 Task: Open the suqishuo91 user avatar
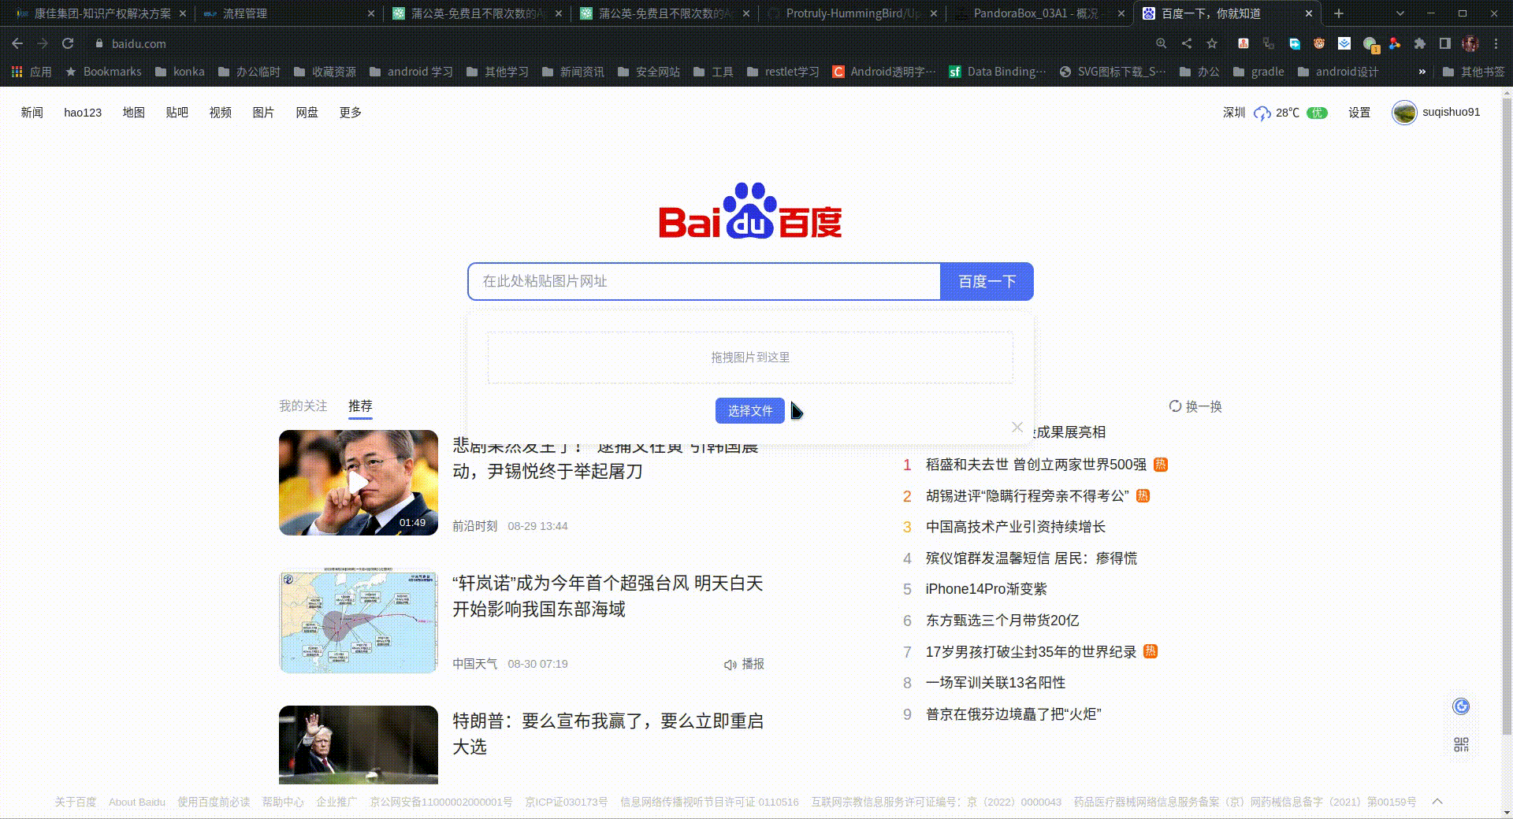pos(1404,113)
